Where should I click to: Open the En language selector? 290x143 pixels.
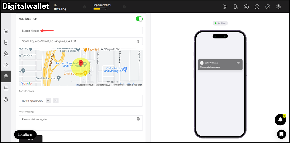tap(268, 7)
